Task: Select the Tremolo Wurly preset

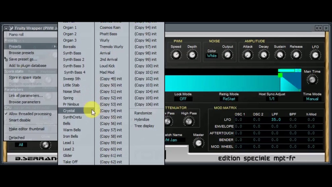Action: (x=112, y=47)
